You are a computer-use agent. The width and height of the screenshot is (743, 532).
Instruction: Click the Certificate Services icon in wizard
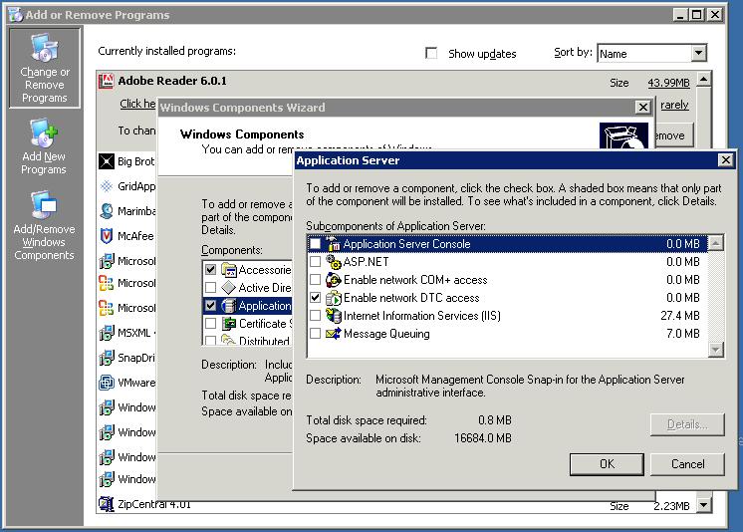(x=229, y=324)
